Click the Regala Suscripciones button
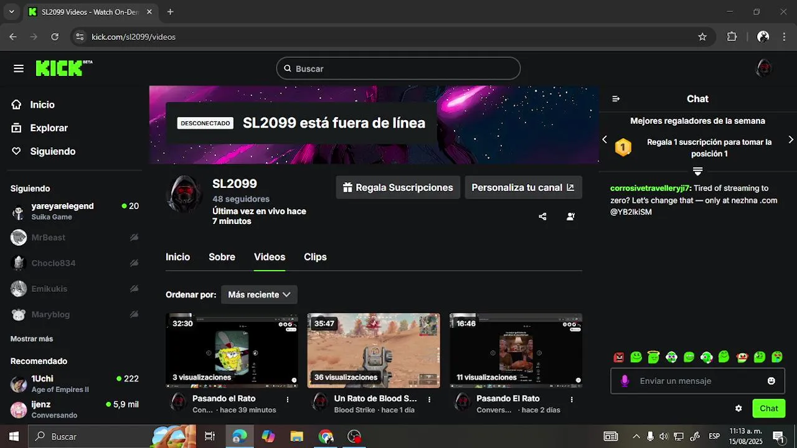Viewport: 797px width, 448px height. click(x=398, y=187)
